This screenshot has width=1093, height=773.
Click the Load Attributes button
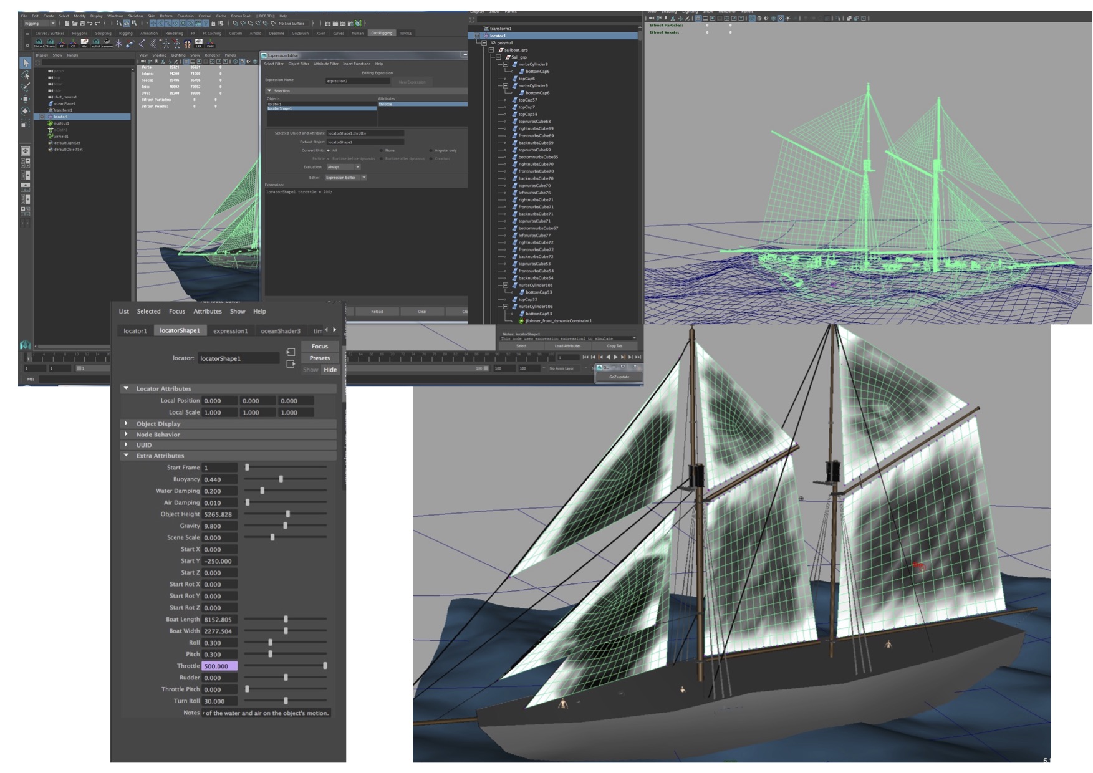(567, 346)
